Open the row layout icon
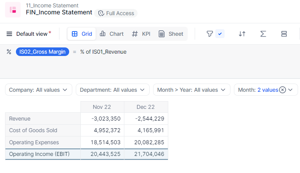This screenshot has height=173, width=300. [x=284, y=34]
